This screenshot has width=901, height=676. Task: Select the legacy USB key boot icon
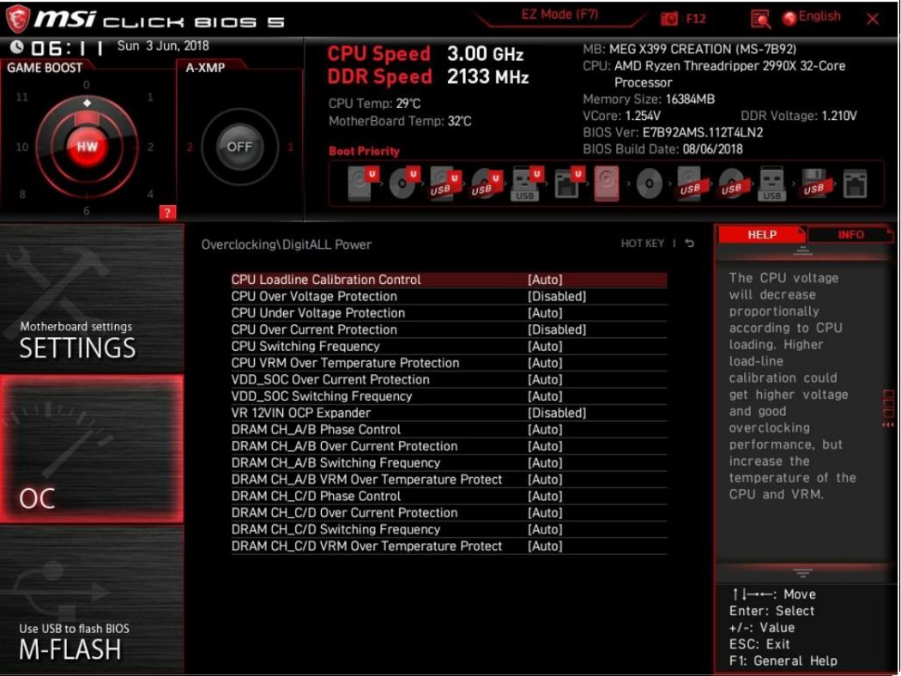click(771, 184)
